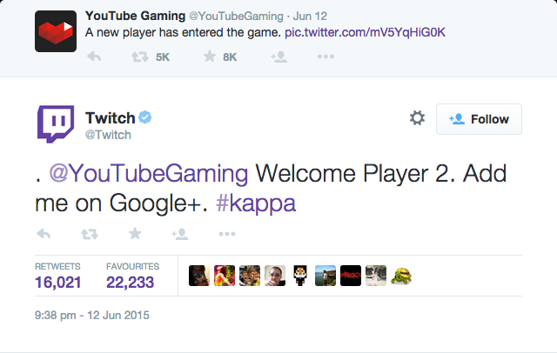Favourite the YouTube Gaming tweet
This screenshot has height=353, width=557.
point(210,57)
